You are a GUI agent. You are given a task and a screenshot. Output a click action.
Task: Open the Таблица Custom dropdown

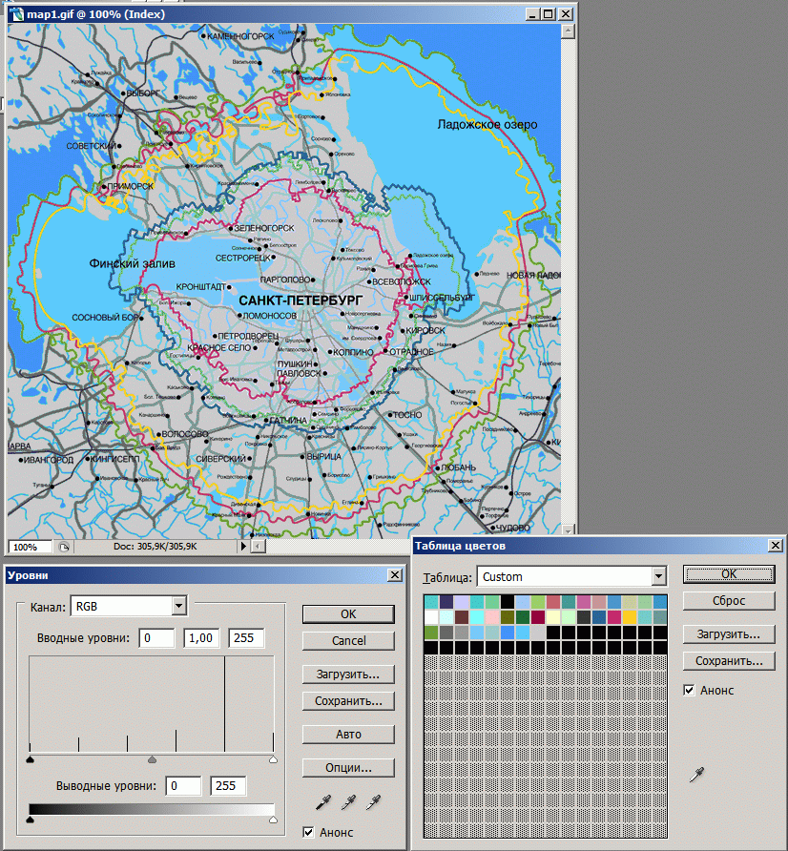(x=657, y=576)
